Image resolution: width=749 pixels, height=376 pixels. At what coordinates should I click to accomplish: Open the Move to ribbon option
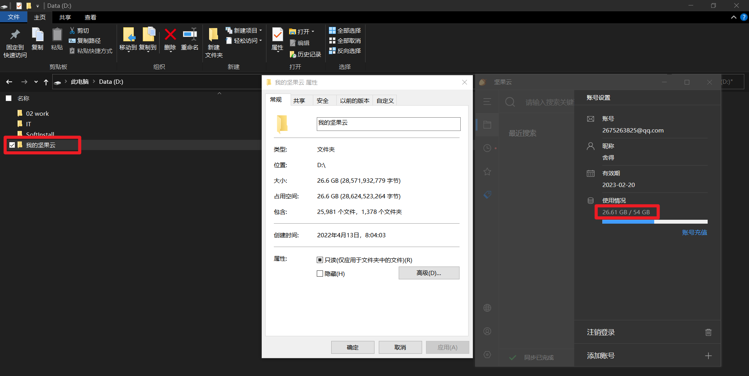[x=128, y=39]
